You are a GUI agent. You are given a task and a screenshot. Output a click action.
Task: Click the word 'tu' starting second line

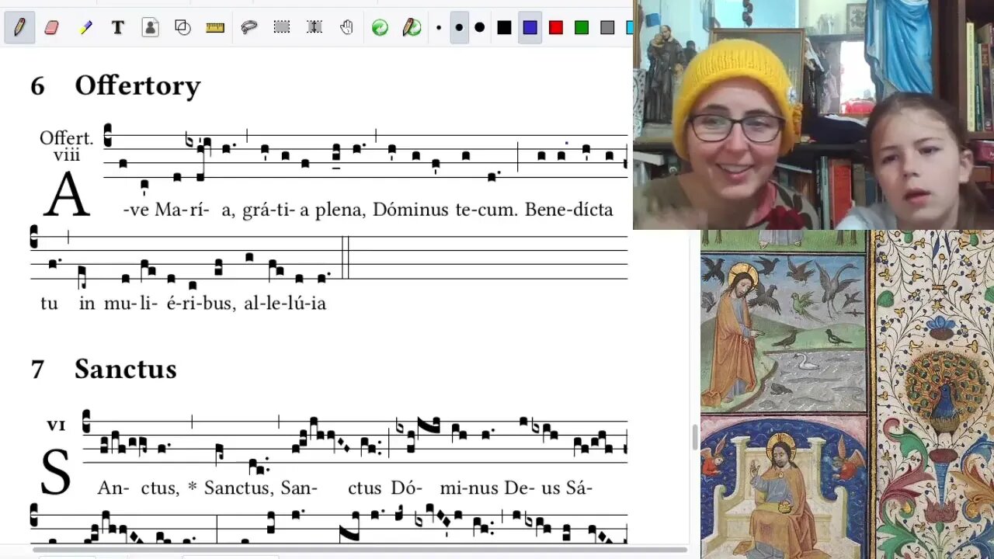pyautogui.click(x=49, y=304)
